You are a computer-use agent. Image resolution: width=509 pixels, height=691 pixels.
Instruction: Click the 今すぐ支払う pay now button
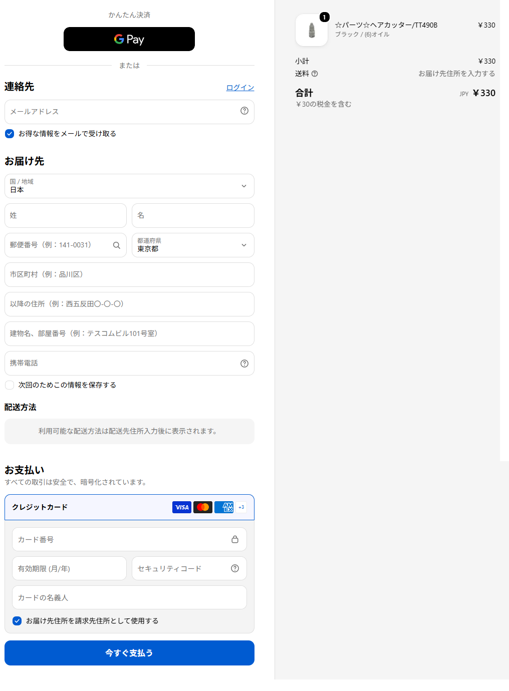click(129, 653)
